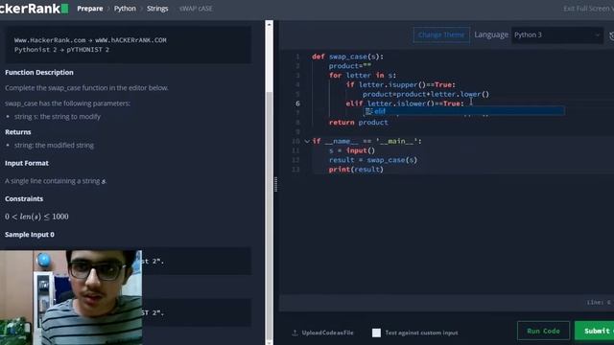The image size is (614, 345).
Task: Click the Change Theme button
Action: click(x=441, y=34)
